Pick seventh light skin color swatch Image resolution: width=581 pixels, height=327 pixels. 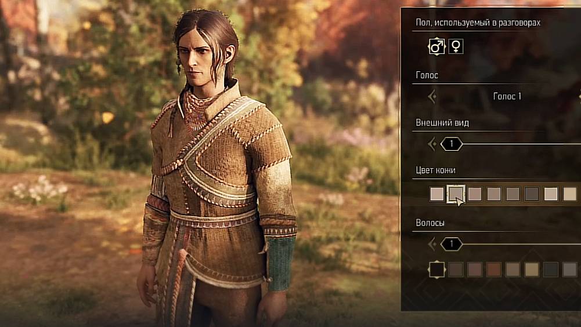click(x=551, y=194)
